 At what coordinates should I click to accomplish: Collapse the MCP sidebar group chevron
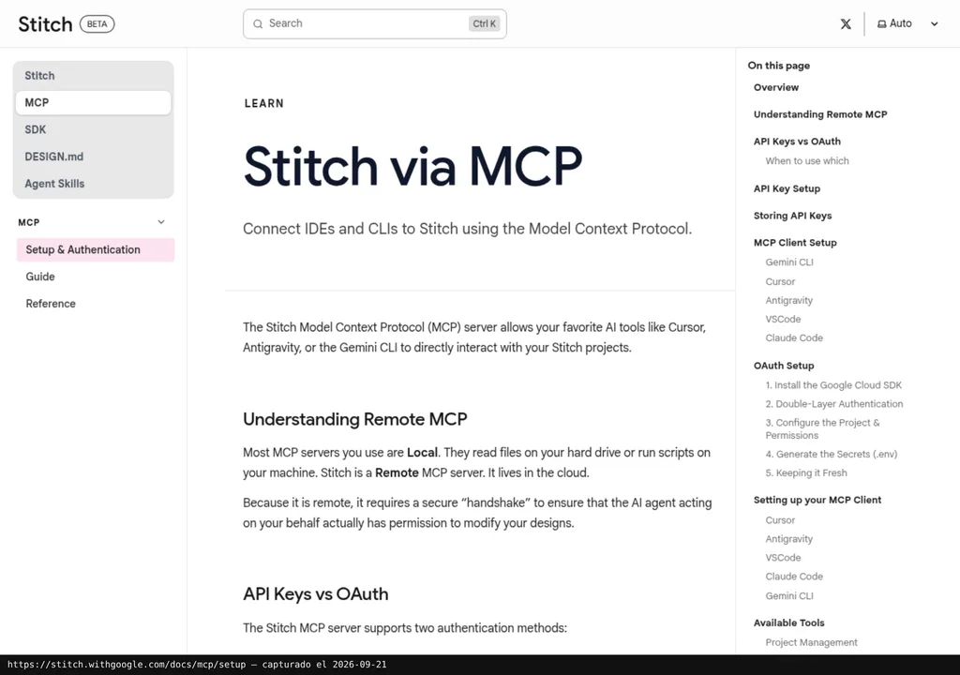point(161,222)
